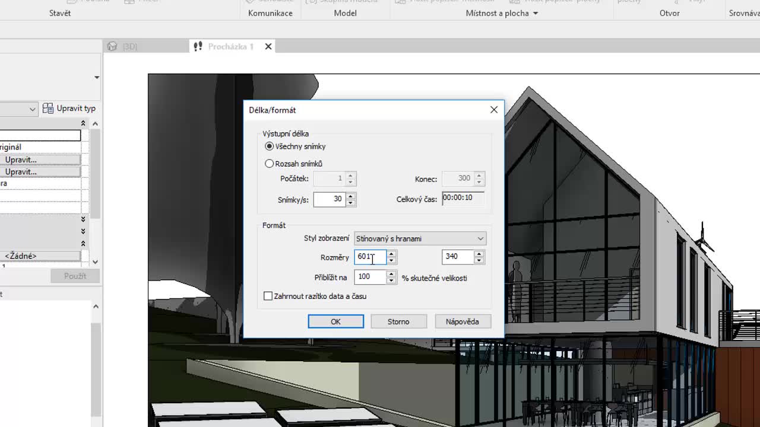Click the first Upravit... button in Properties
The height and width of the screenshot is (427, 760).
[x=40, y=160]
